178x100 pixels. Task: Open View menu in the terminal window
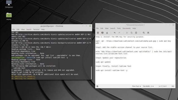[x=23, y=29]
